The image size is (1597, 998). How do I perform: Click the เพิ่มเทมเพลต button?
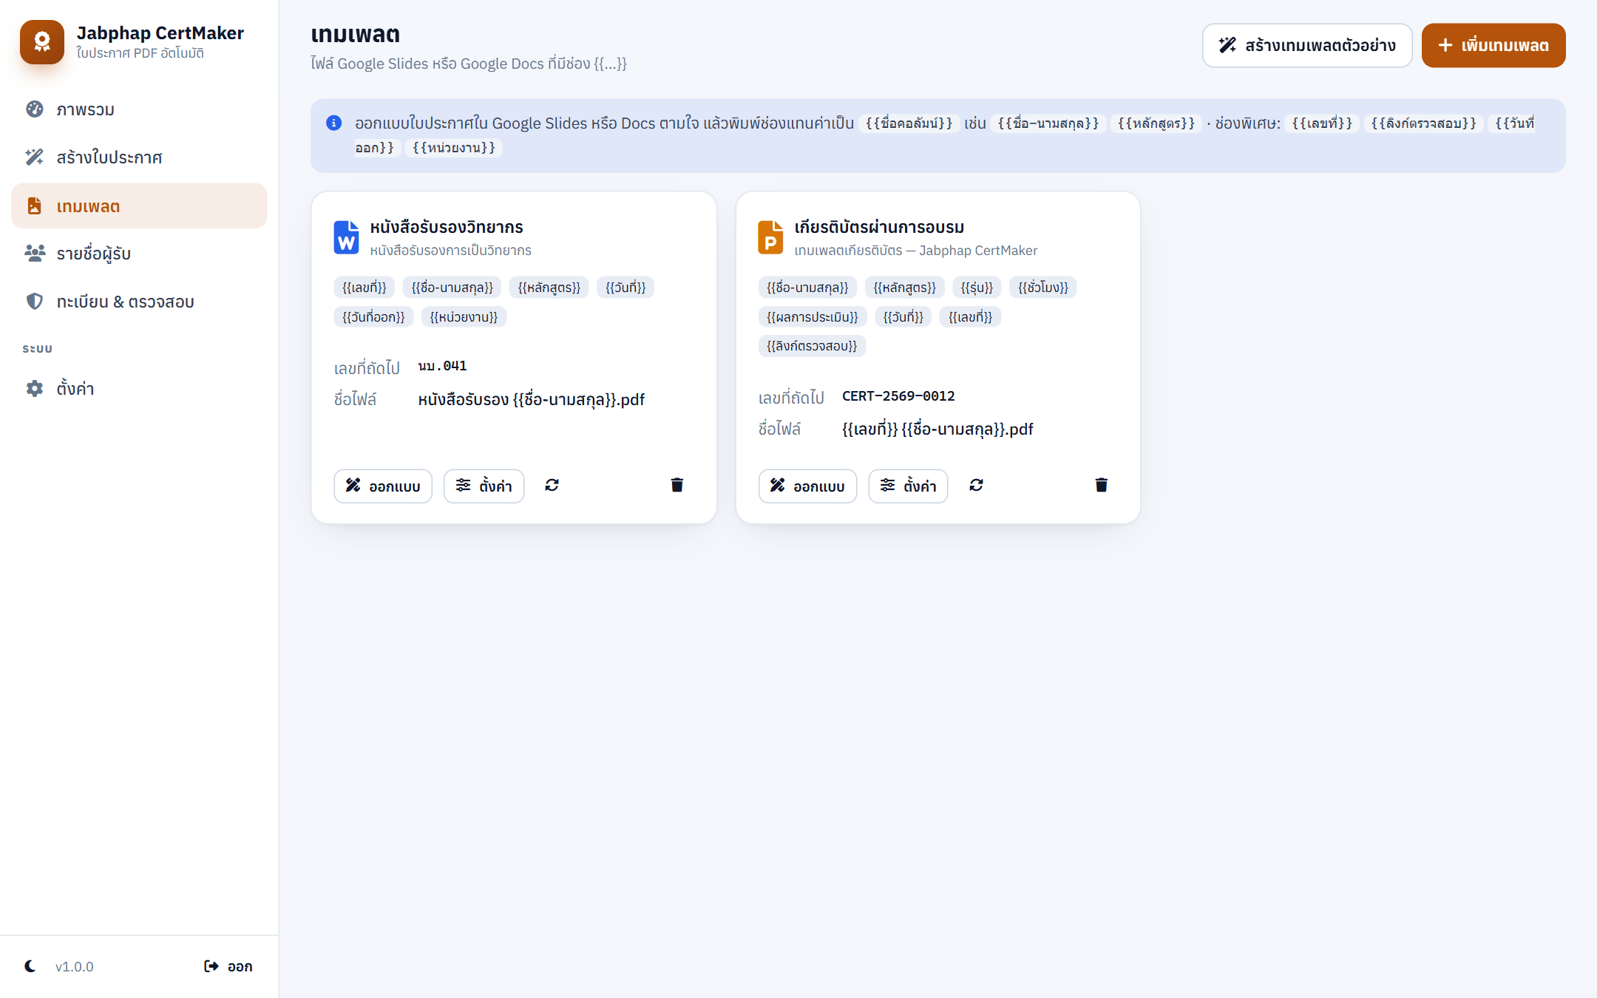[x=1493, y=45]
